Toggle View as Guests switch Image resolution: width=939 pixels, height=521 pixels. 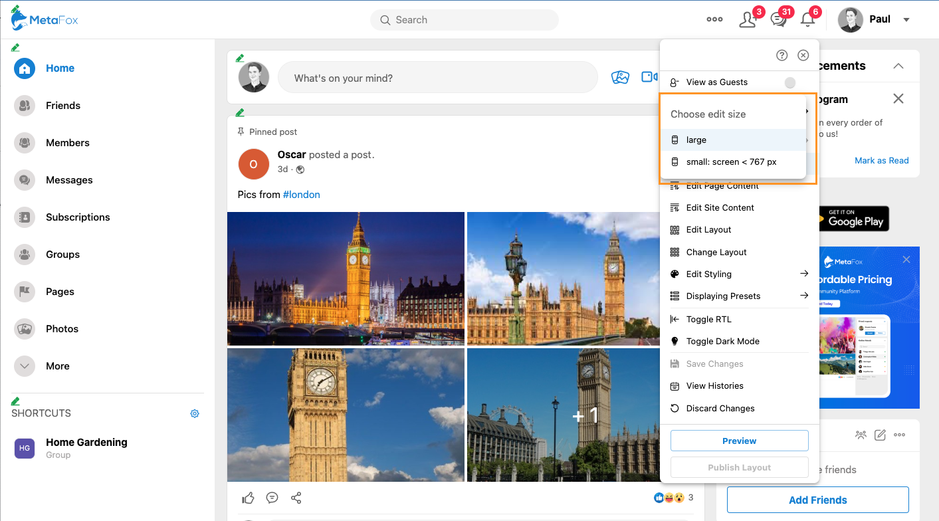789,82
